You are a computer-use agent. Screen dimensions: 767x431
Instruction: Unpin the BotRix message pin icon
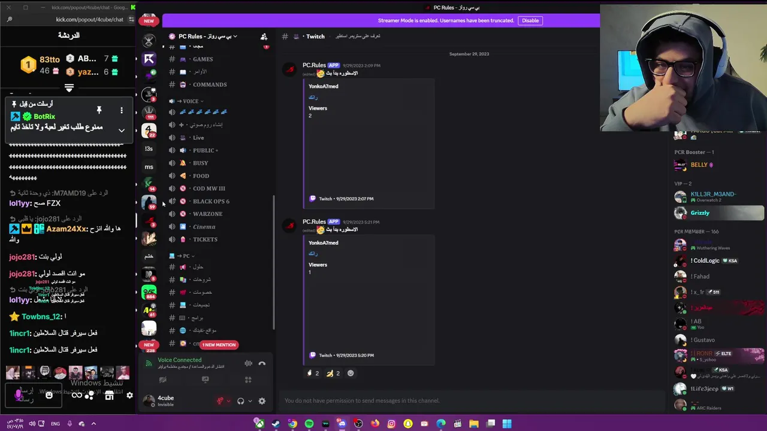pyautogui.click(x=99, y=110)
